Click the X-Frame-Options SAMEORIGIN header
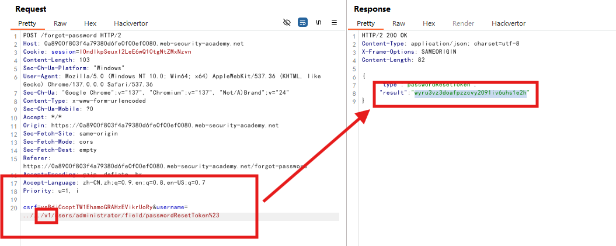 click(x=409, y=52)
